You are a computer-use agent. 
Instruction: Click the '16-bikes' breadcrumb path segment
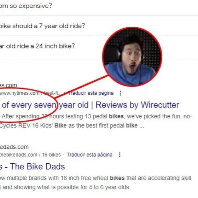click(51, 155)
